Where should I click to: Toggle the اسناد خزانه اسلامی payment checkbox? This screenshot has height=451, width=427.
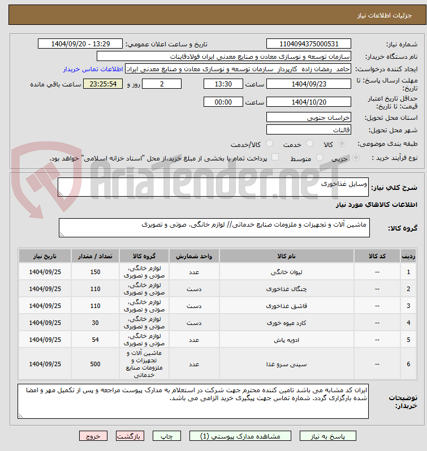coord(275,157)
